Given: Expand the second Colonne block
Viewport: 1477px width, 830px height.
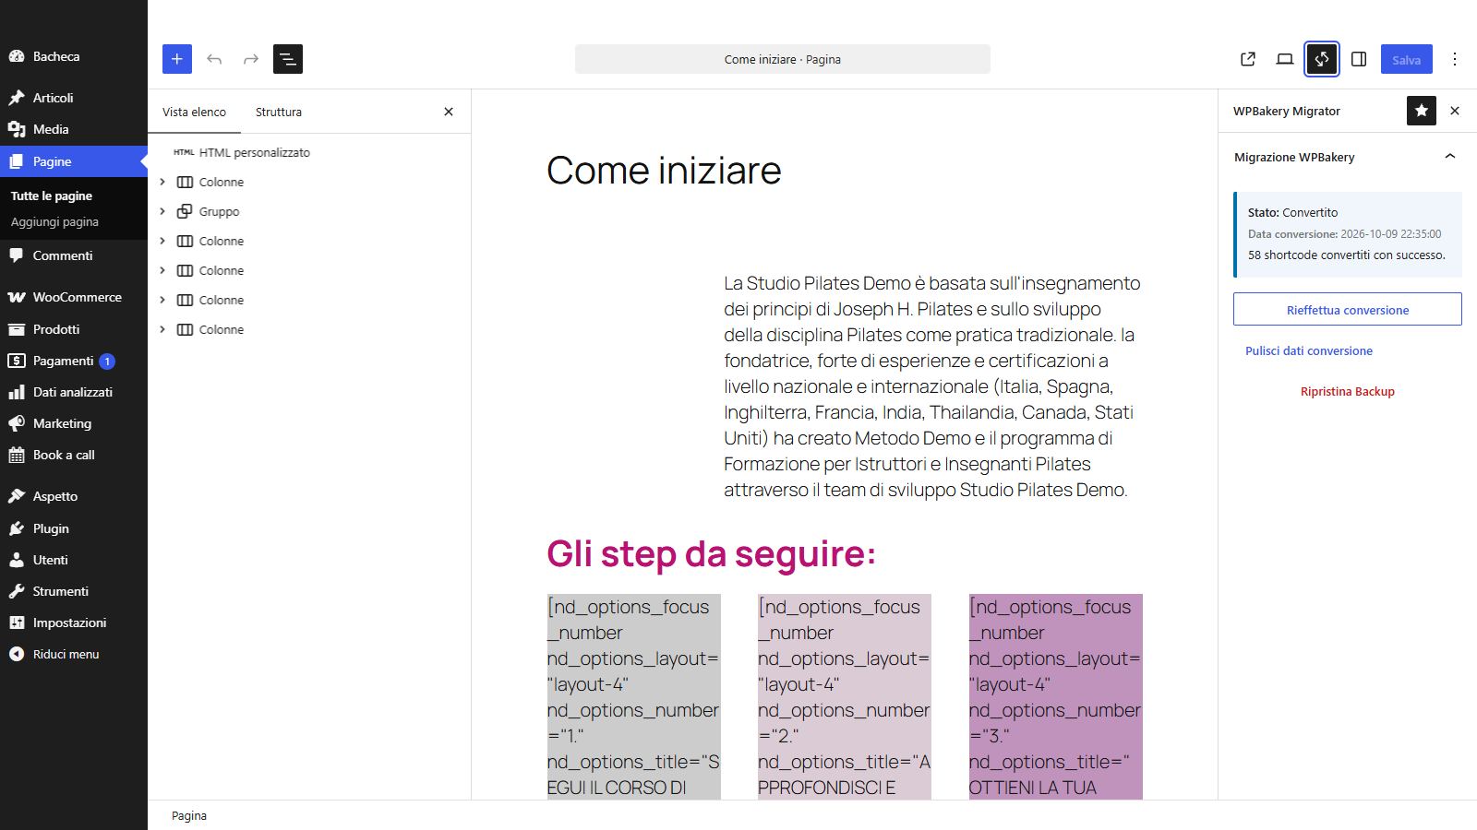Looking at the screenshot, I should point(162,241).
